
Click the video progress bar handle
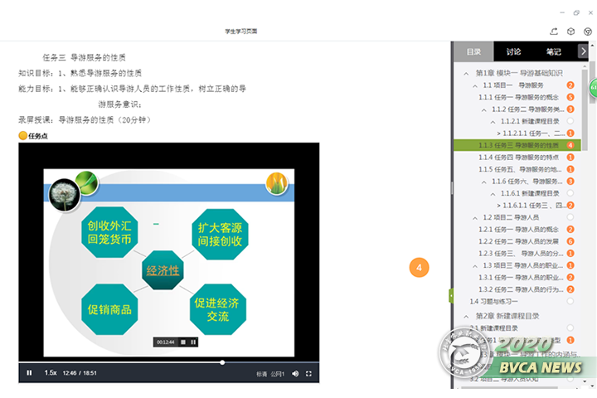(222, 362)
